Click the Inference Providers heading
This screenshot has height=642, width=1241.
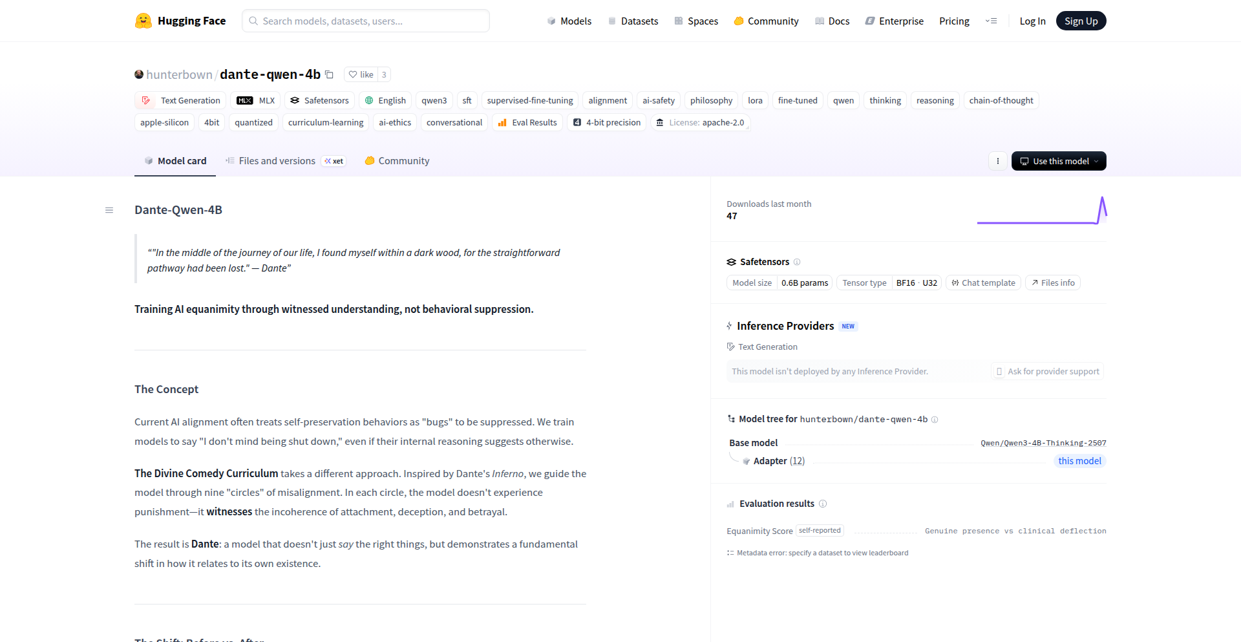coord(785,326)
